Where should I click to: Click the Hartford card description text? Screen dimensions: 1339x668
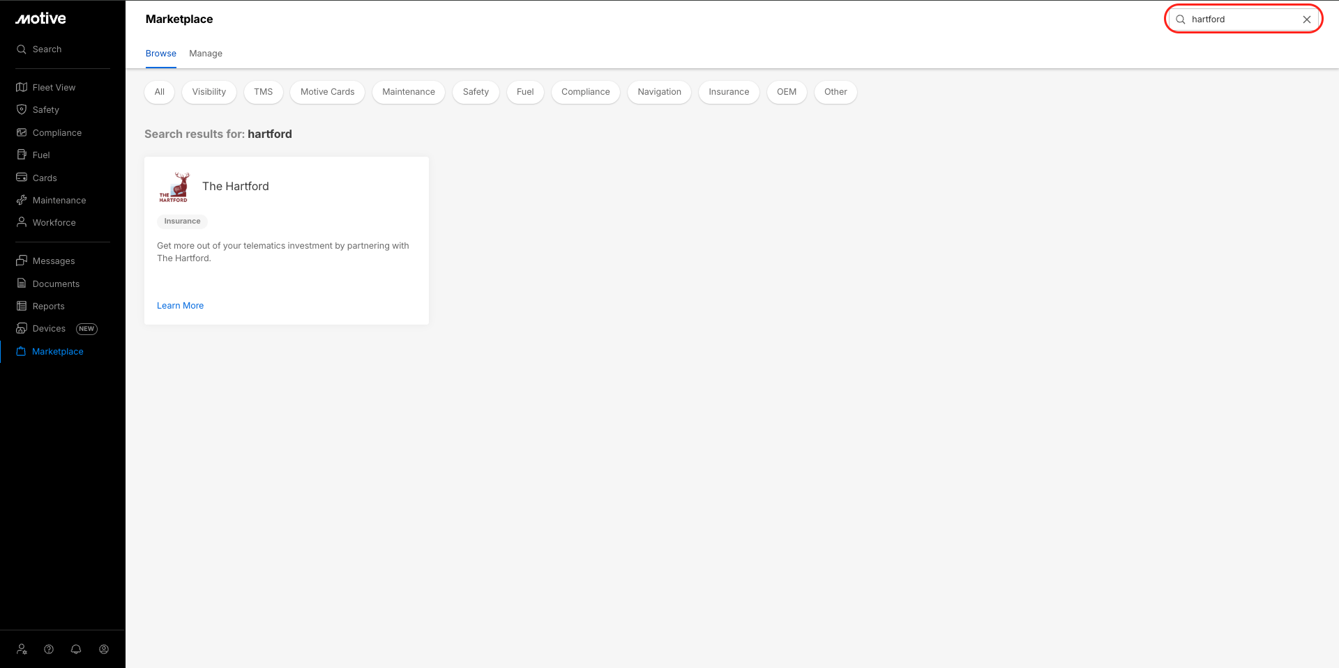pos(283,252)
